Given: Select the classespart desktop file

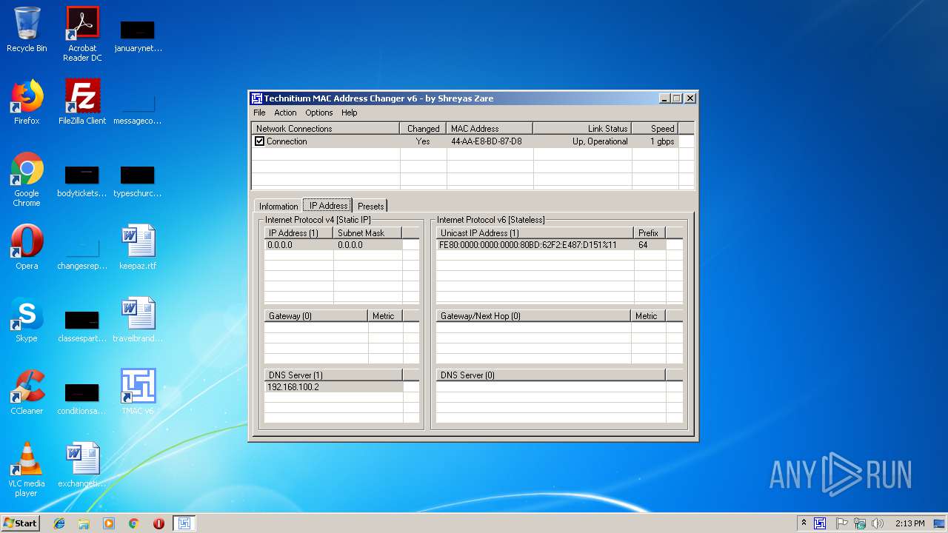Looking at the screenshot, I should tap(82, 326).
